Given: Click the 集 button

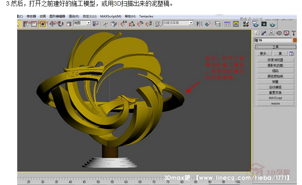Looking at the screenshot, I should pyautogui.click(x=280, y=53).
